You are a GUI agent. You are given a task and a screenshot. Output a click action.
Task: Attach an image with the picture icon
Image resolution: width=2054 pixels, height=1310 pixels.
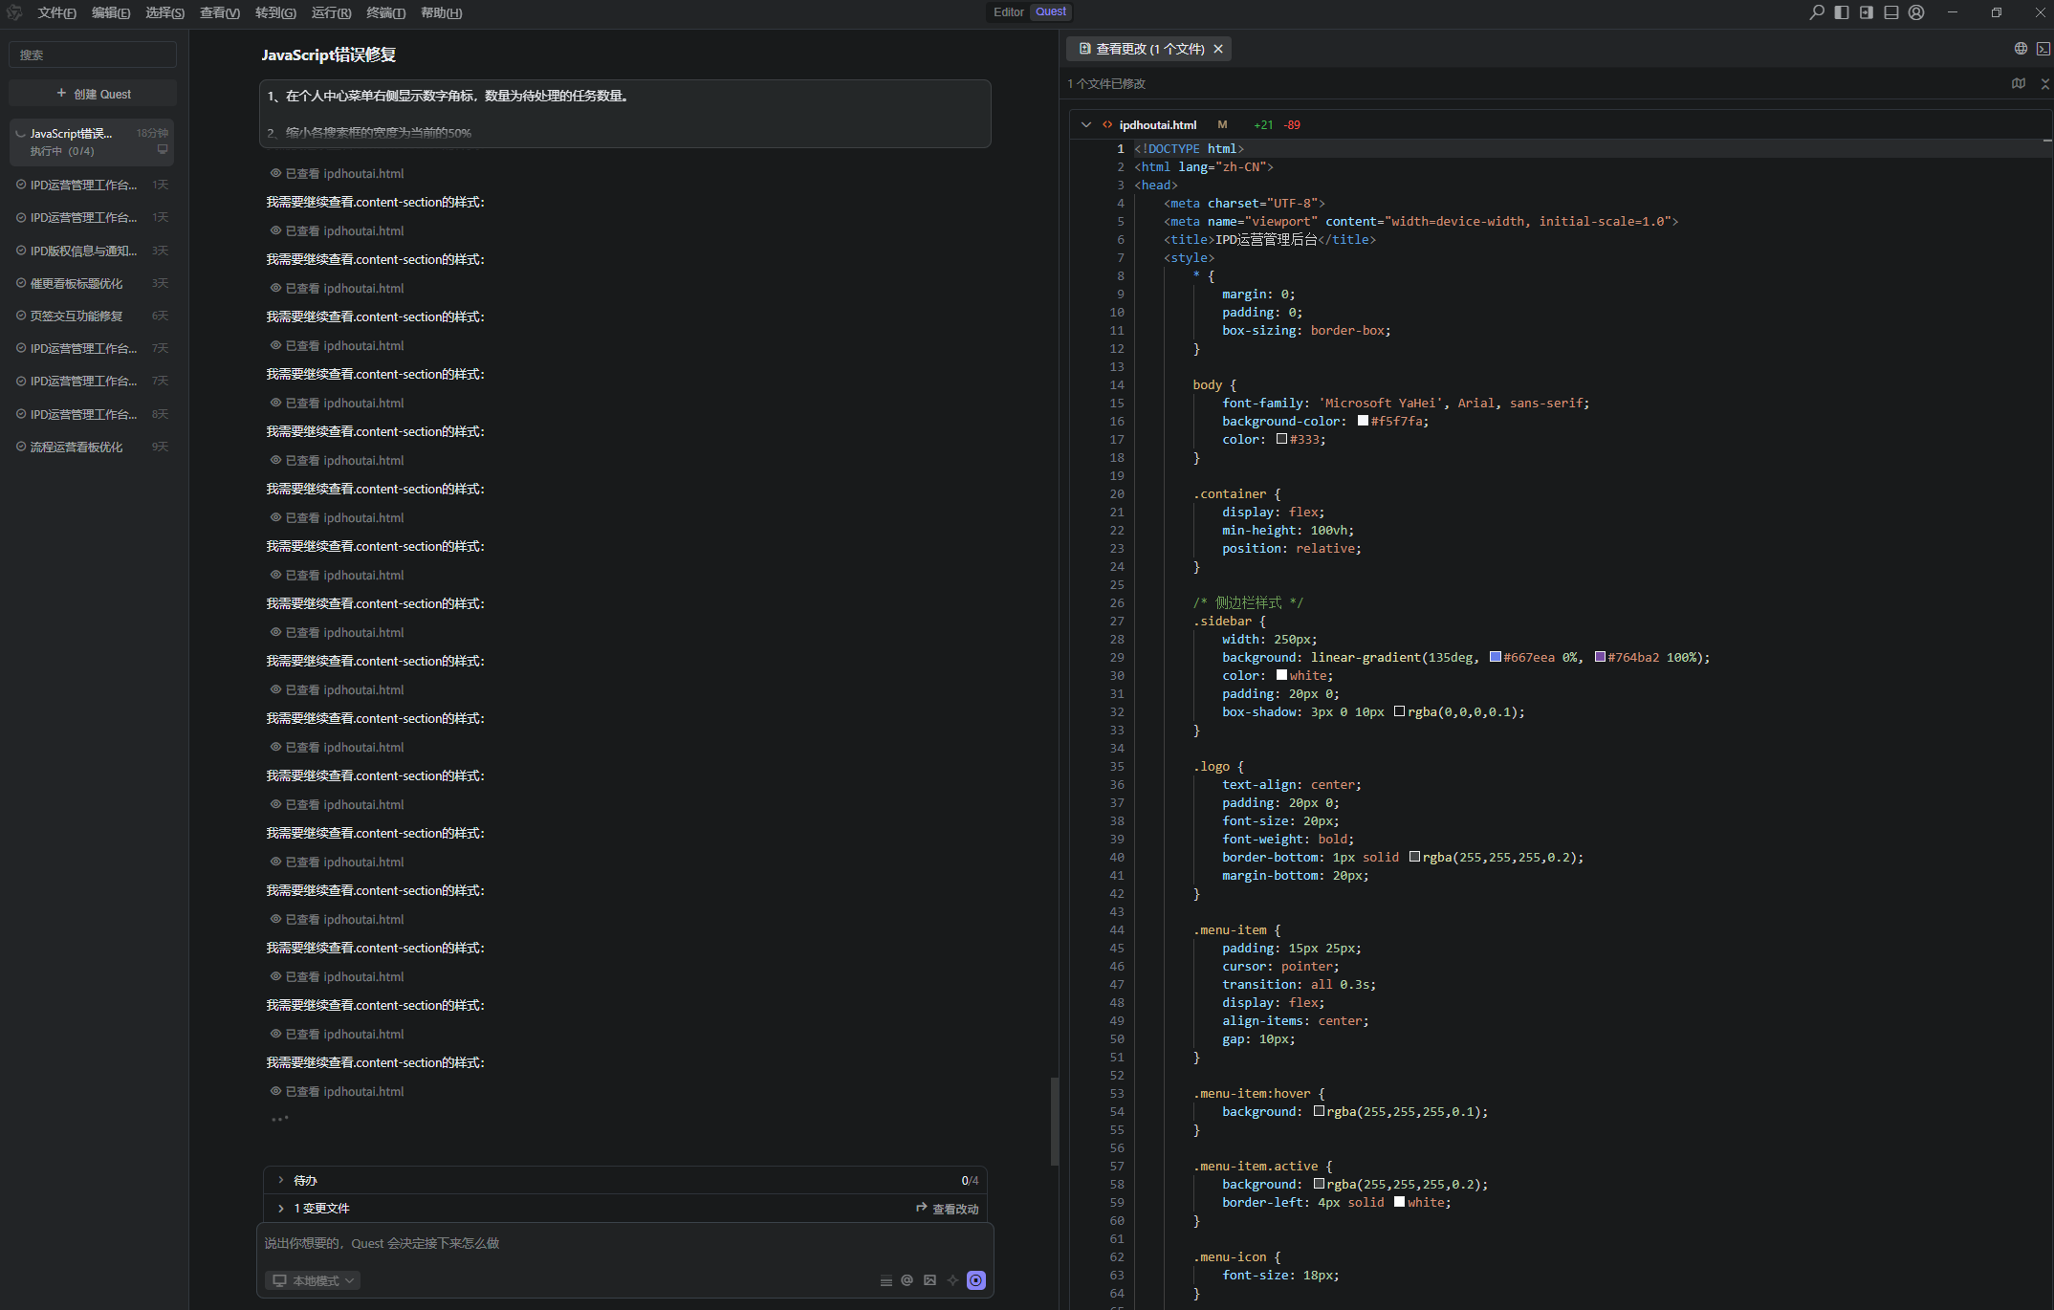point(929,1280)
